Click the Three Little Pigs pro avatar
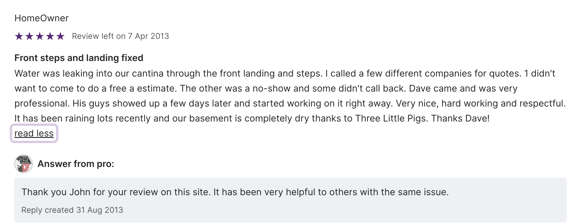The image size is (584, 224). point(24,164)
